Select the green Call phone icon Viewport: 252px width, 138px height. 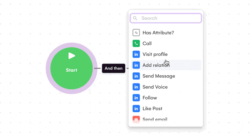click(136, 43)
